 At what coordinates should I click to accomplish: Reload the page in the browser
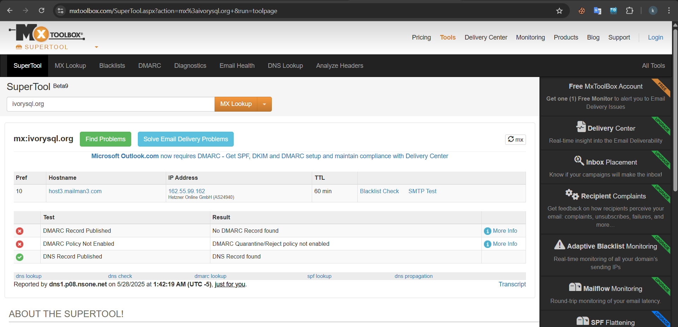point(41,11)
